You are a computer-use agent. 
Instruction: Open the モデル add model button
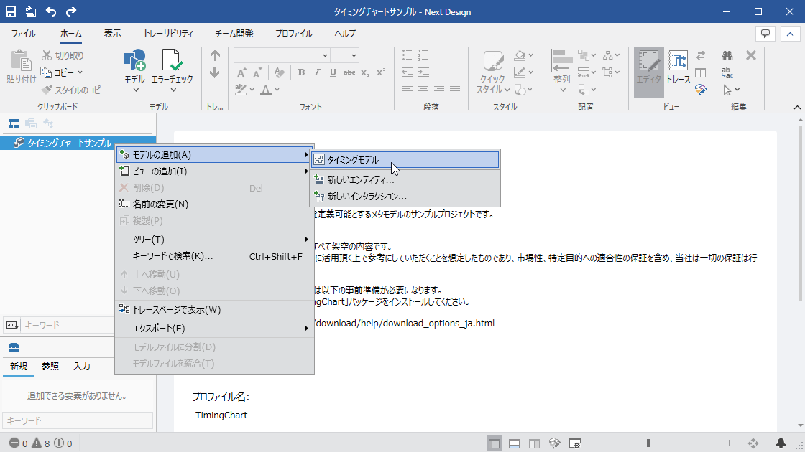coord(134,71)
